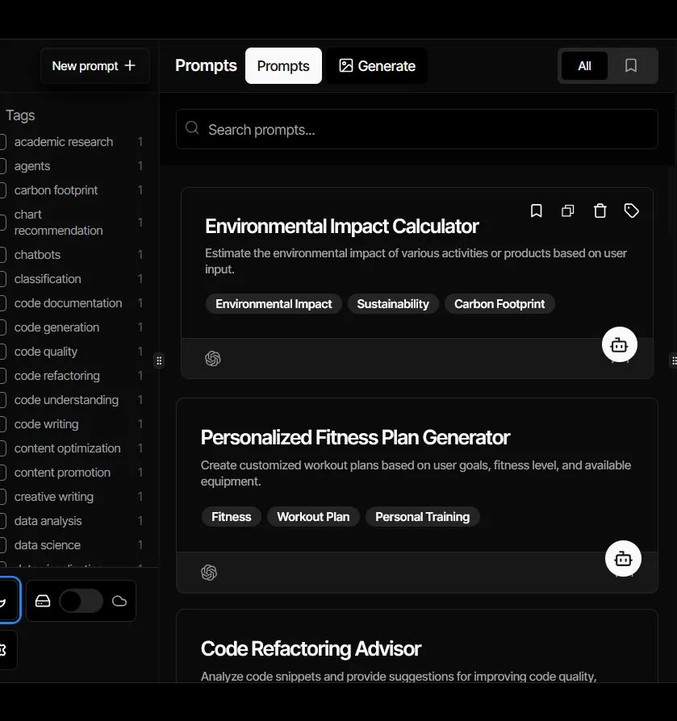Run Personalized Fitness Plan Generator robot button
The height and width of the screenshot is (721, 677).
[x=623, y=559]
